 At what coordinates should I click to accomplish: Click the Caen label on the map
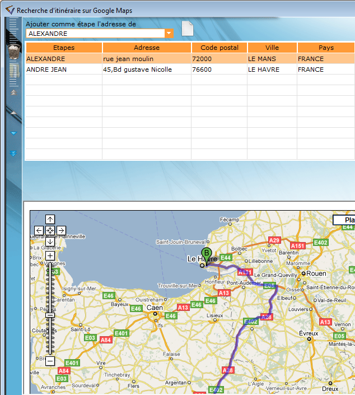(155, 308)
